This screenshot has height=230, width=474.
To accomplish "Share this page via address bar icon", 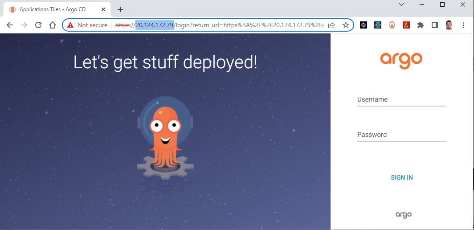I will [331, 25].
